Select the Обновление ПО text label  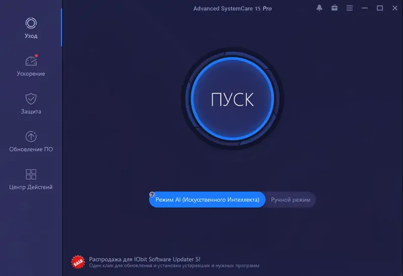coord(31,149)
